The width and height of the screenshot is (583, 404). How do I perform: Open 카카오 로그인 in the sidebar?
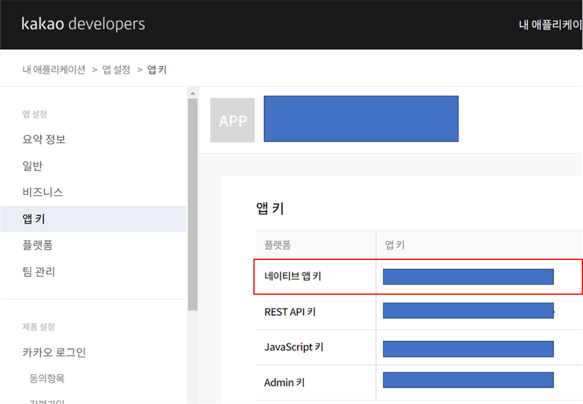click(x=54, y=352)
